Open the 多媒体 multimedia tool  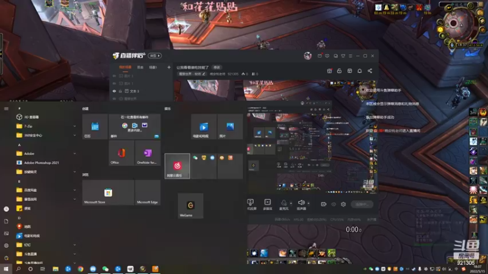coord(267,204)
